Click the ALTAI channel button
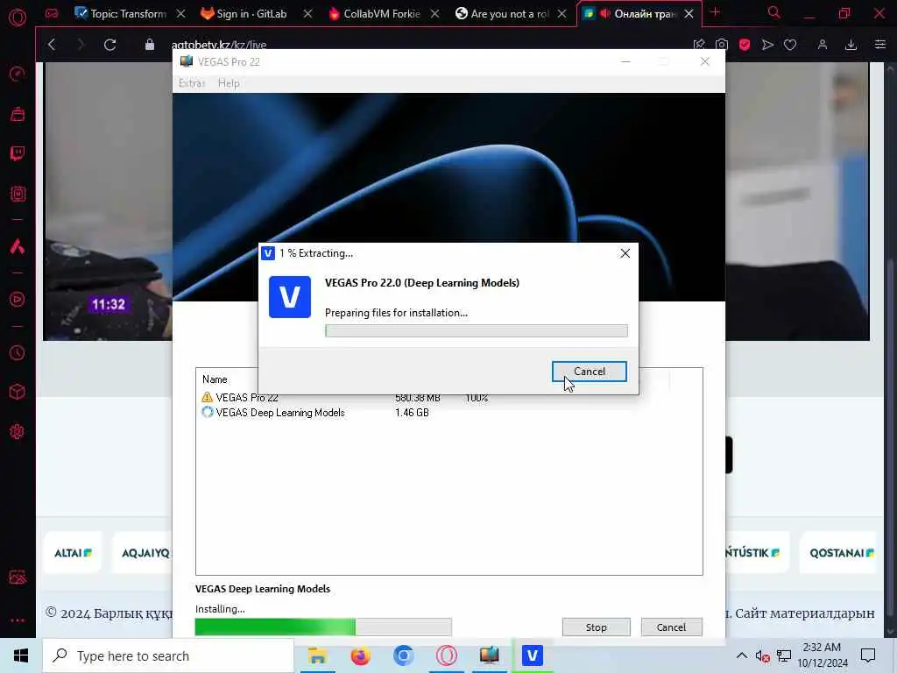 73,553
